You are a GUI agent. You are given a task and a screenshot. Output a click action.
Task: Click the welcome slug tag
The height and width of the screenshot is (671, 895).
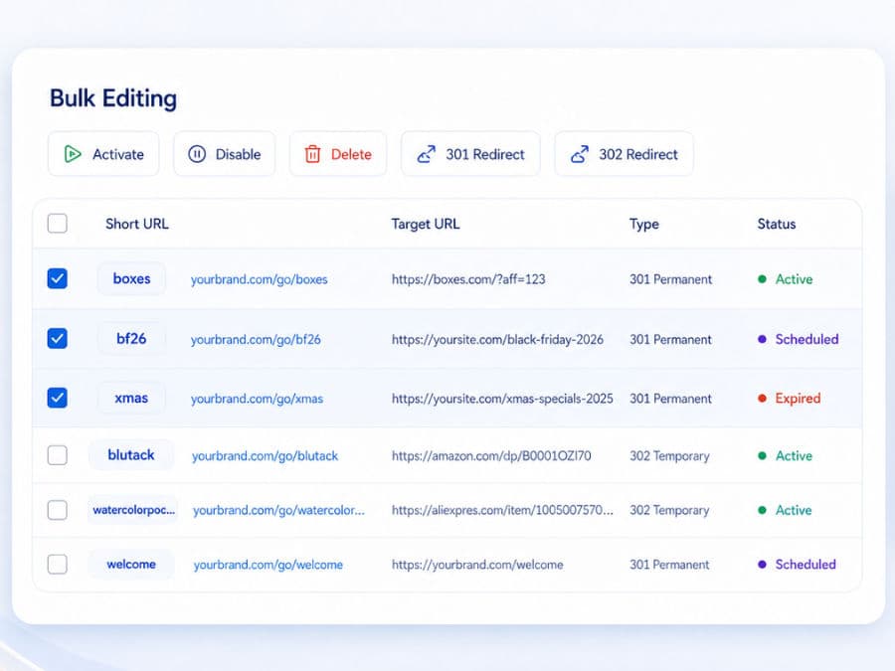pyautogui.click(x=131, y=564)
